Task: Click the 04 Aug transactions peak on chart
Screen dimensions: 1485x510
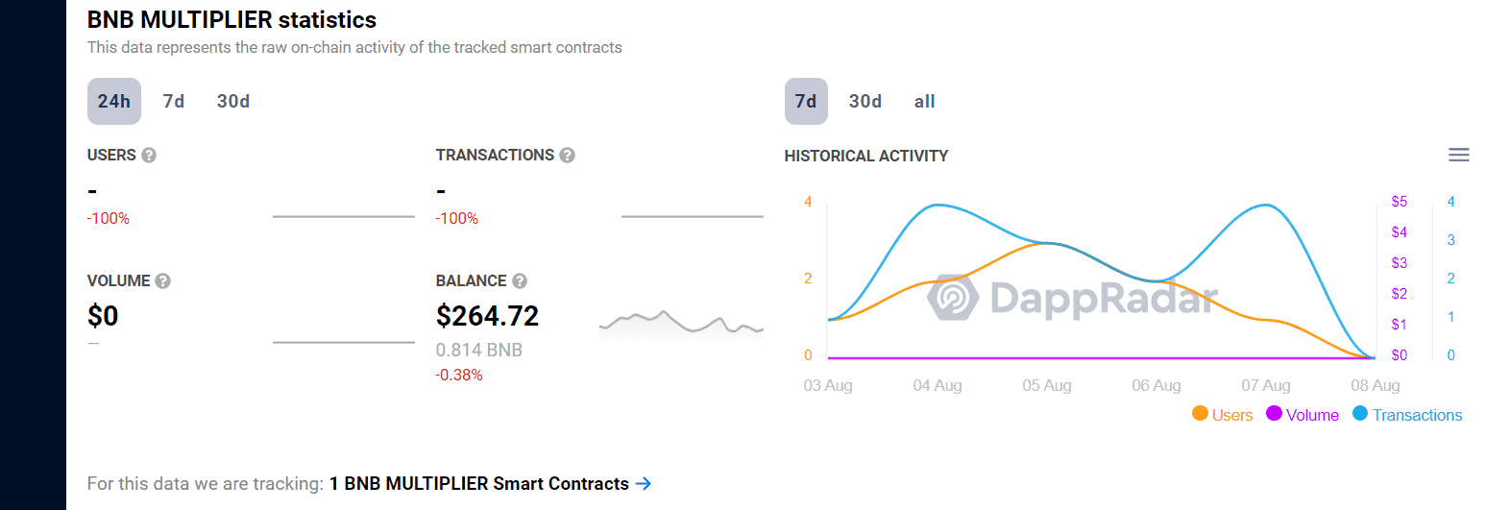Action: 937,205
